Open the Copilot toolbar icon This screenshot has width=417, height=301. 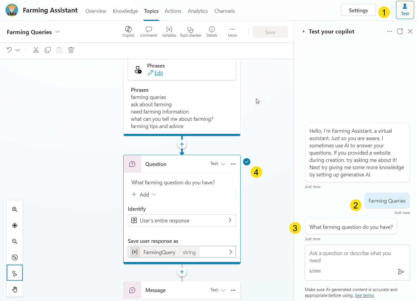point(128,31)
